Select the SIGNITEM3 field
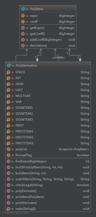96x217 pixels. 48,119
